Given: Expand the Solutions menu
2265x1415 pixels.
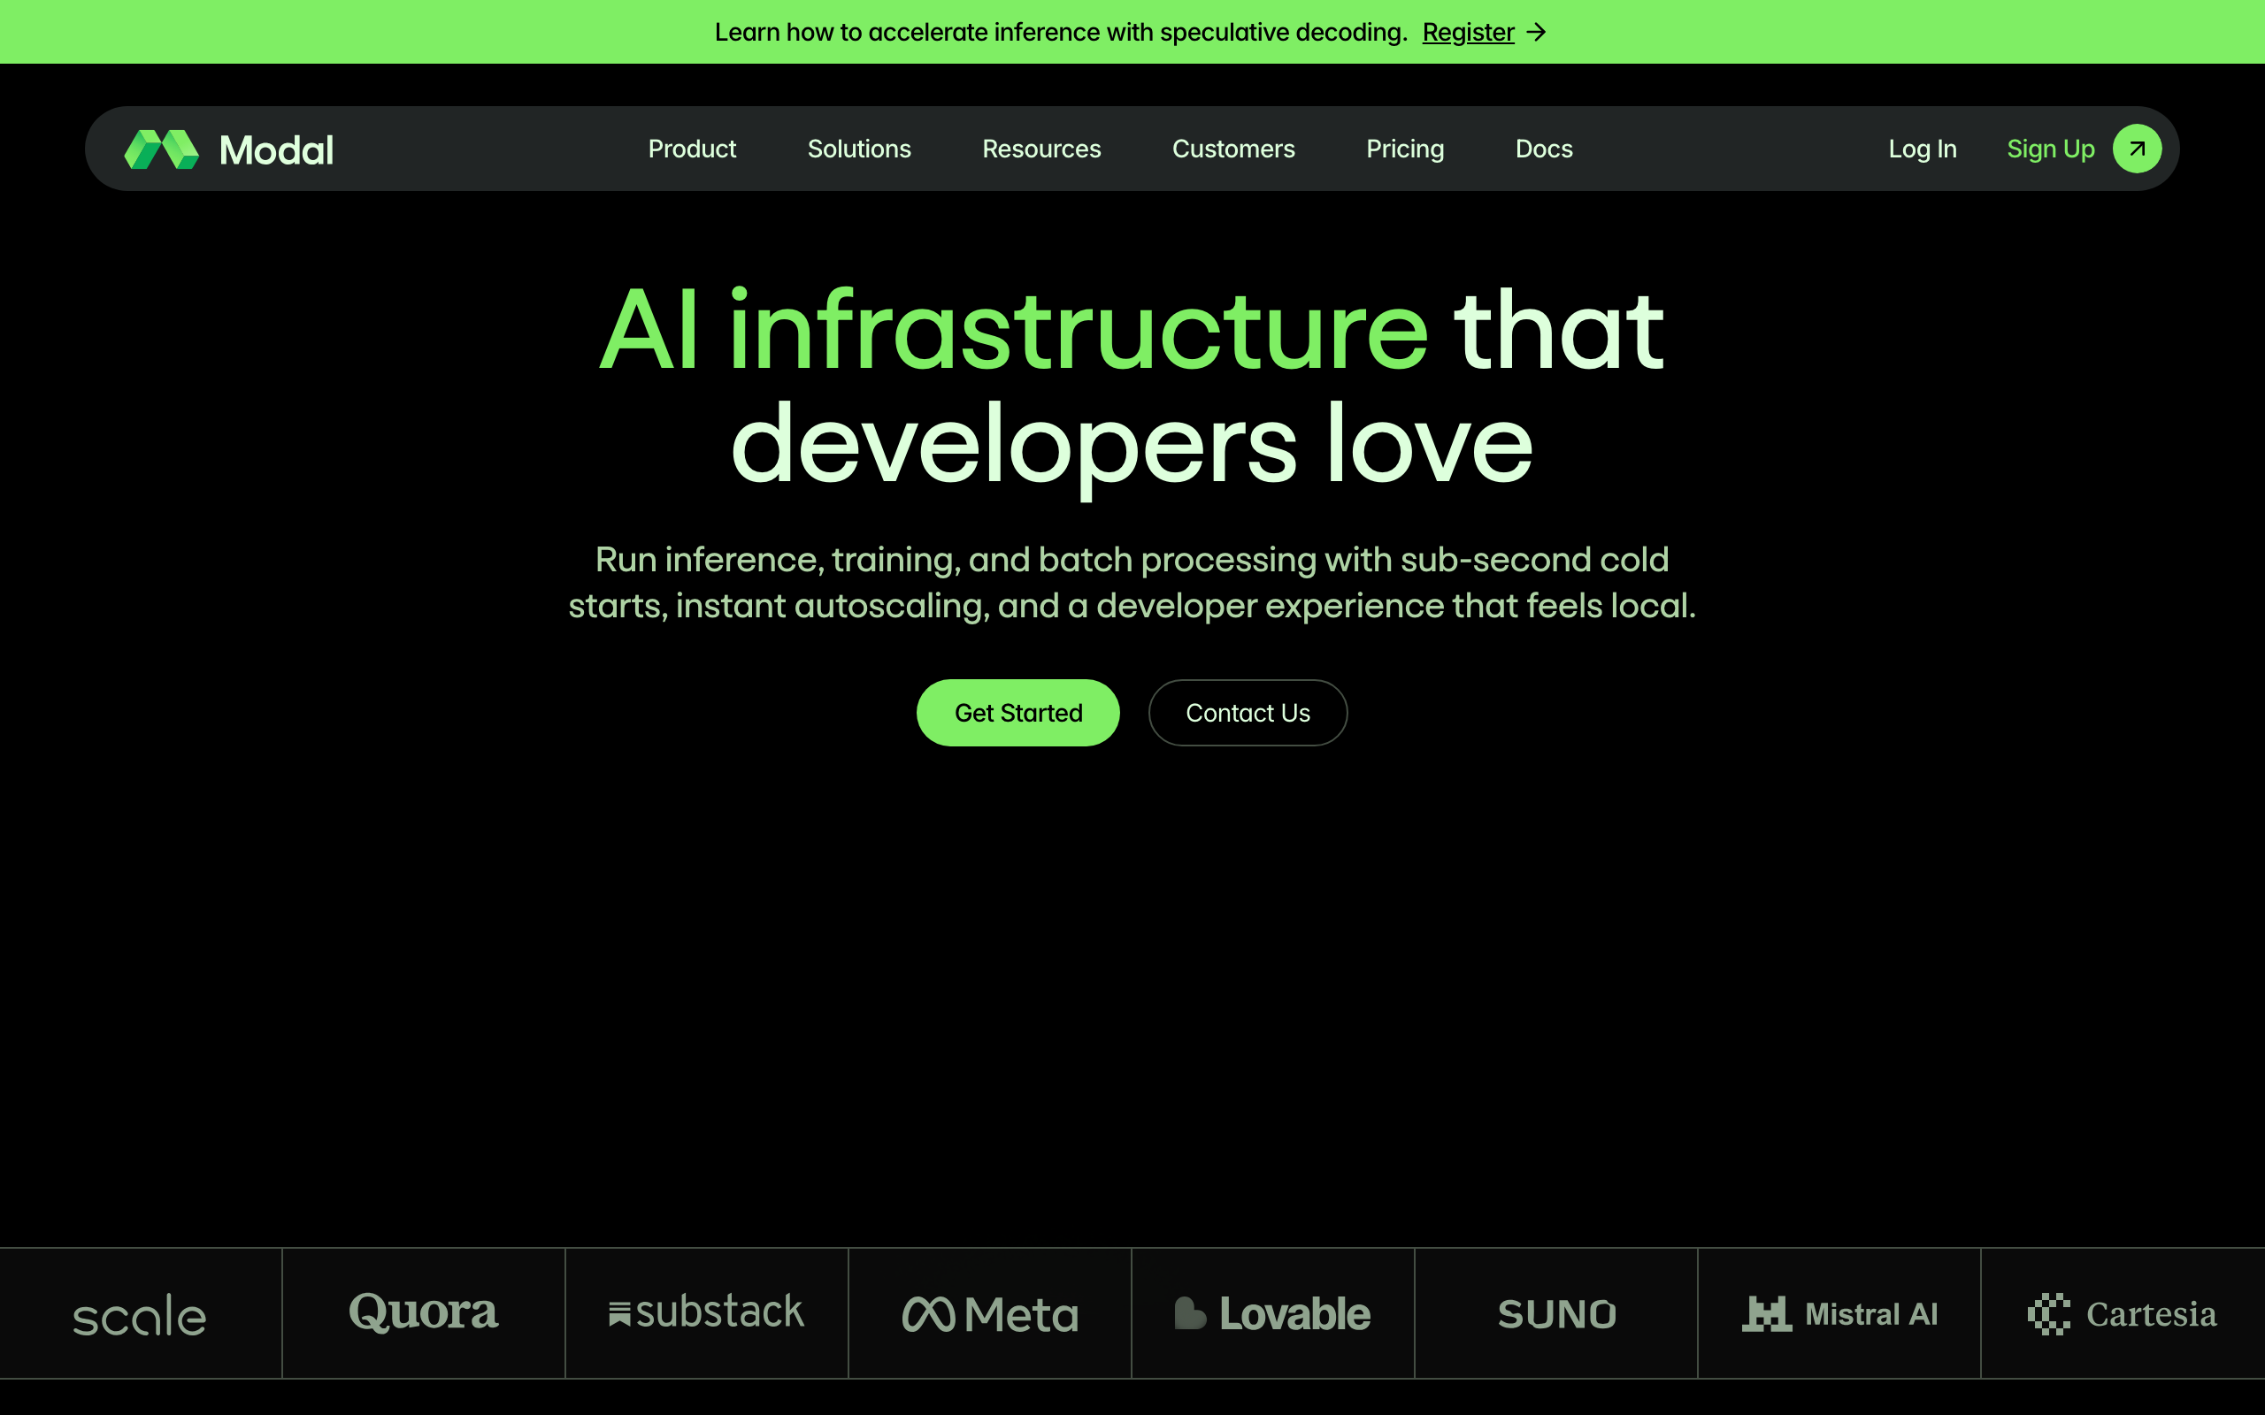Looking at the screenshot, I should point(858,149).
